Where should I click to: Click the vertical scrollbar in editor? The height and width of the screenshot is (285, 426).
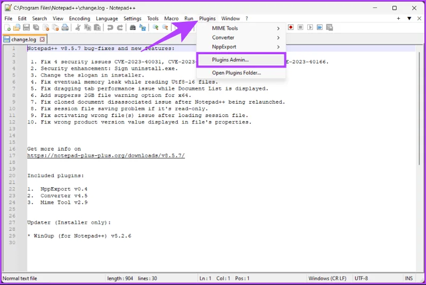(x=420, y=108)
